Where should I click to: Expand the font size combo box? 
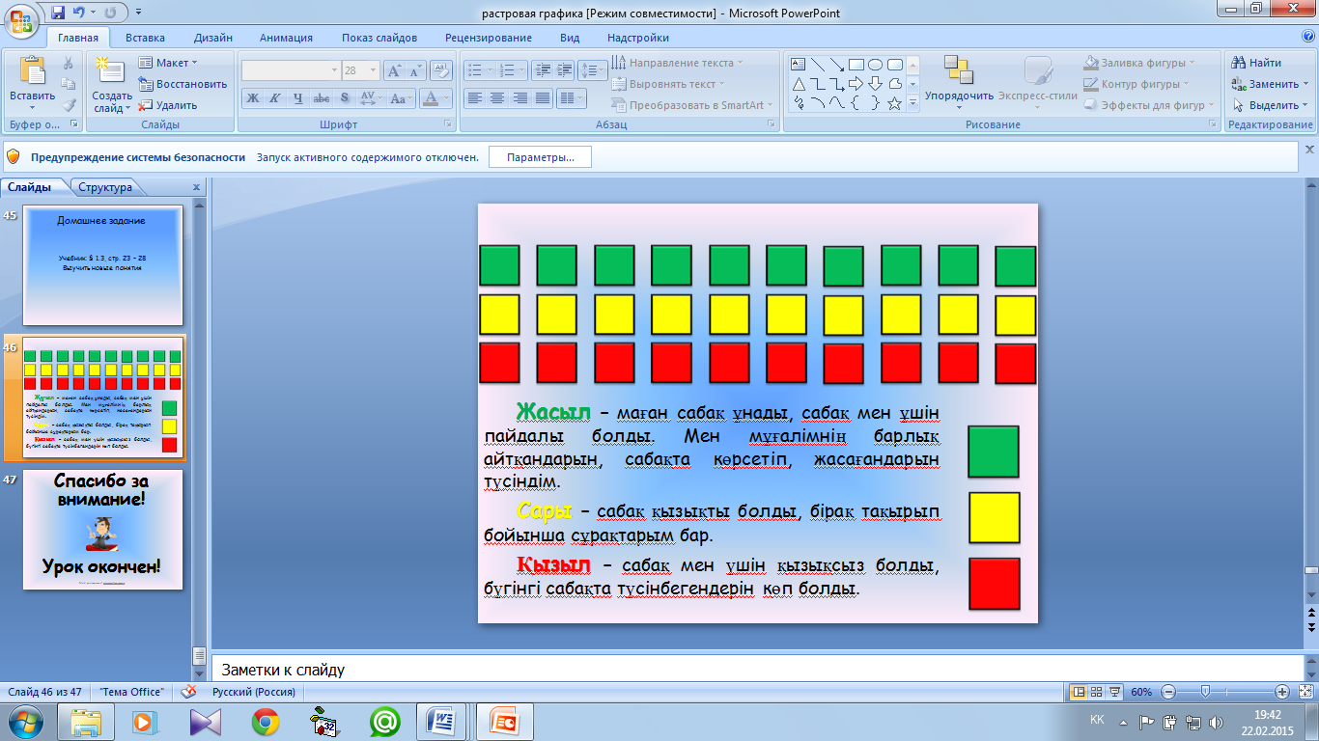[x=375, y=70]
